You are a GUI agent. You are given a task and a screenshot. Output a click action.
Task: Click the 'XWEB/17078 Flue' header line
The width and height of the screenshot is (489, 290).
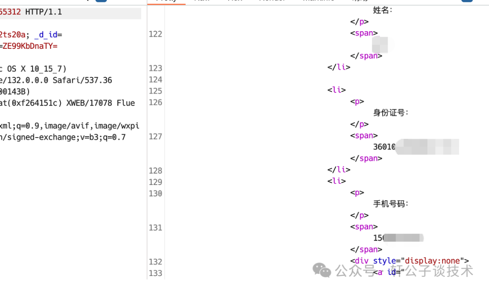tap(101, 103)
